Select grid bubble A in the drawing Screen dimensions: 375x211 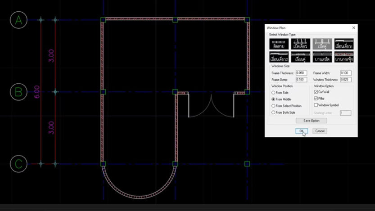click(18, 20)
